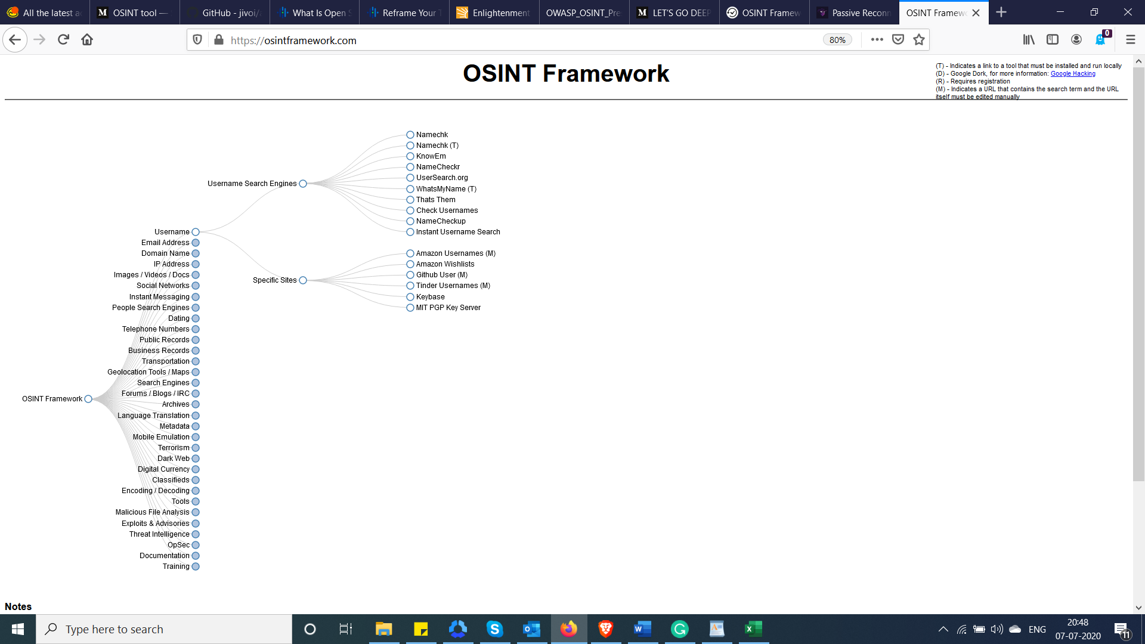Open Instant Username Search link
The image size is (1145, 644).
[x=458, y=232]
